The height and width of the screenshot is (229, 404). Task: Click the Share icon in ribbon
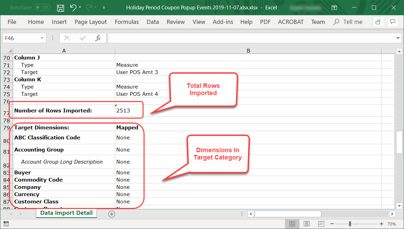378,22
